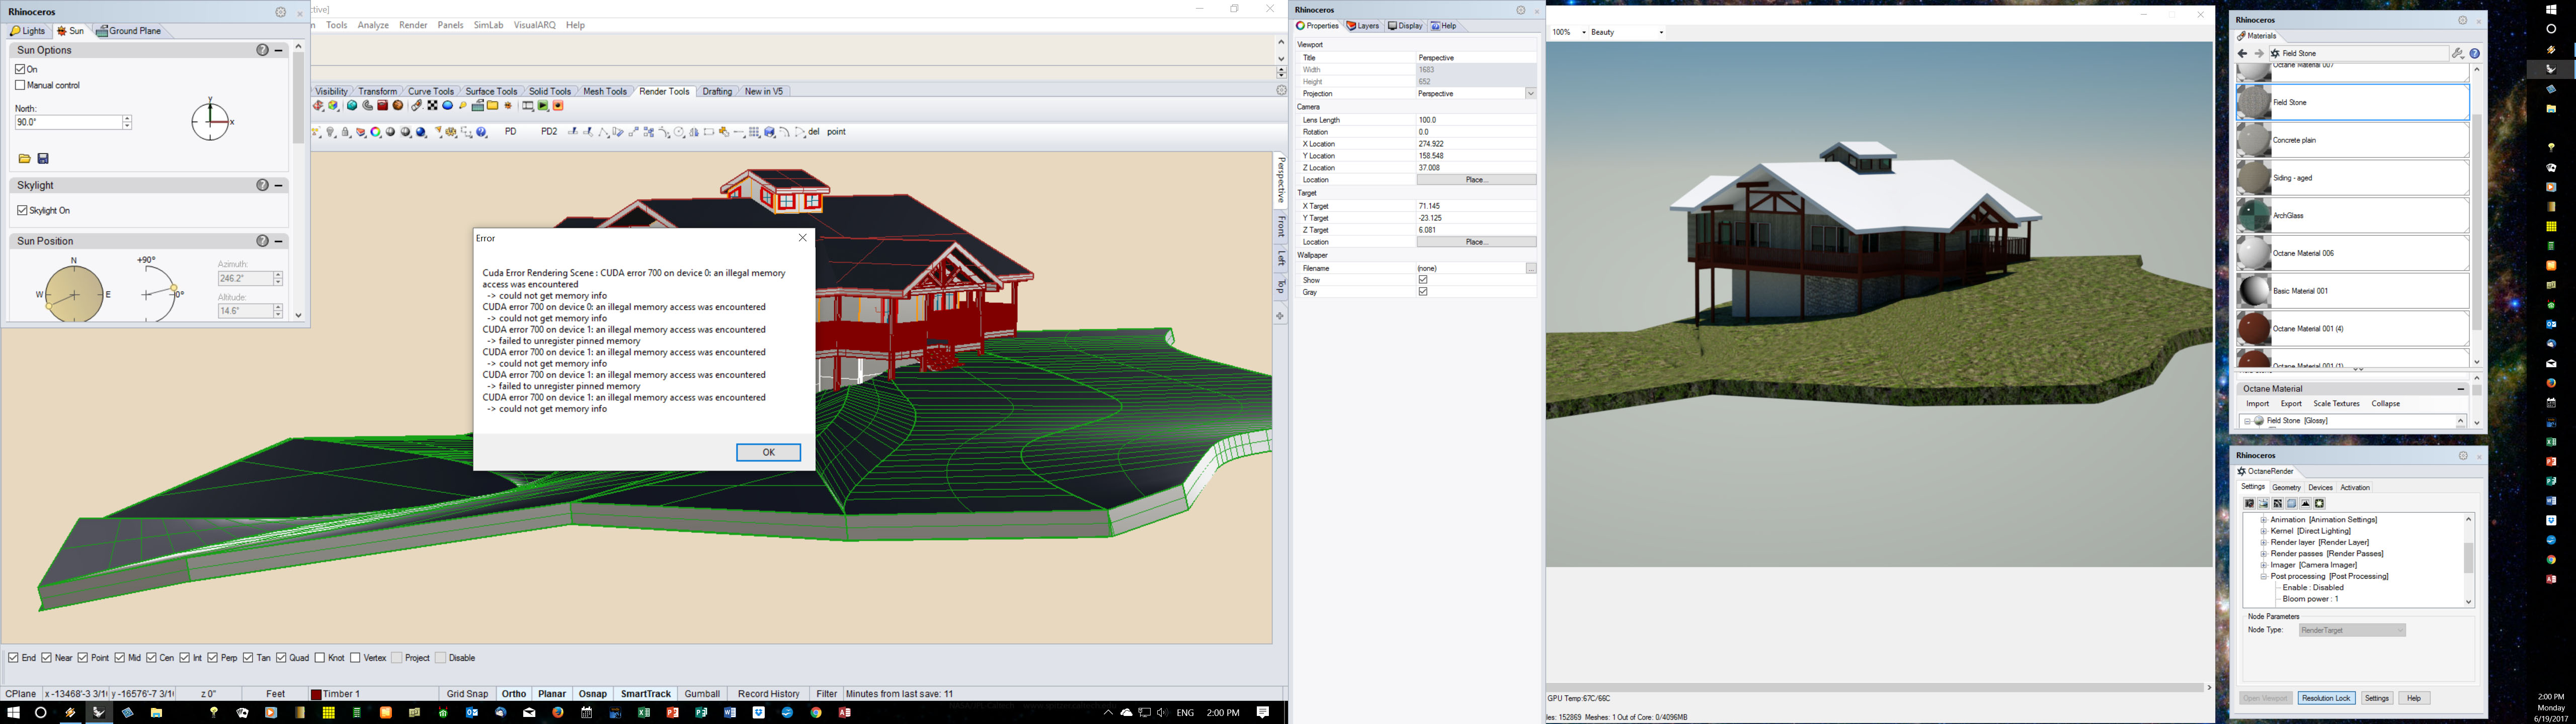Click the Materials panel wrench tools icon
The height and width of the screenshot is (724, 2576).
2457,53
